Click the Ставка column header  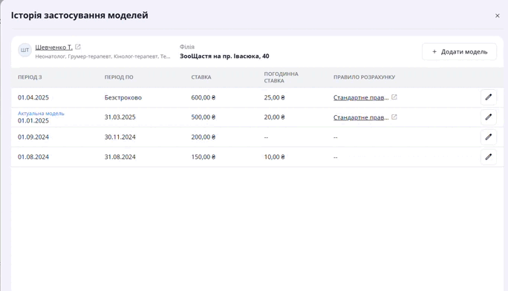[x=201, y=77]
